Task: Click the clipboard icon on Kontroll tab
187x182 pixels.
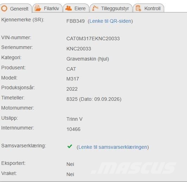Action: point(138,8)
